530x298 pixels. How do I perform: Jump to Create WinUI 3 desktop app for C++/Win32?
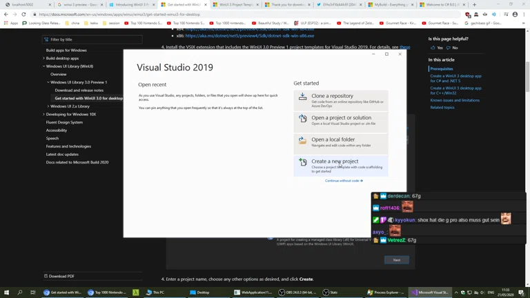[455, 90]
